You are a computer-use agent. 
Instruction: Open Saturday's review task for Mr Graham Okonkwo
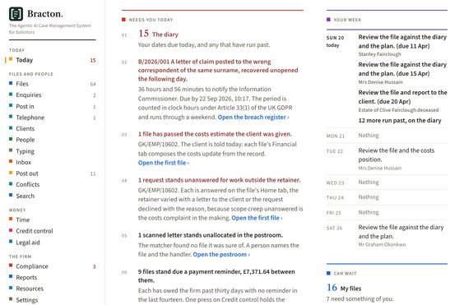[x=401, y=232]
